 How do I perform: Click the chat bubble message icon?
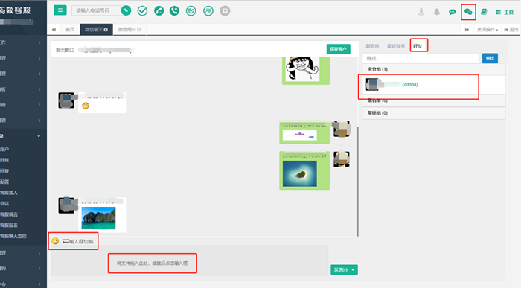pyautogui.click(x=453, y=13)
